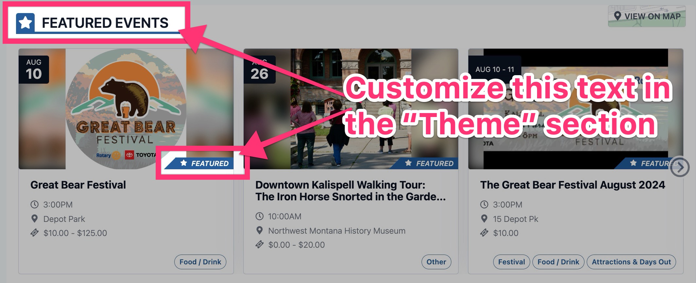Image resolution: width=696 pixels, height=283 pixels.
Task: Select the Other category tag
Action: point(436,262)
